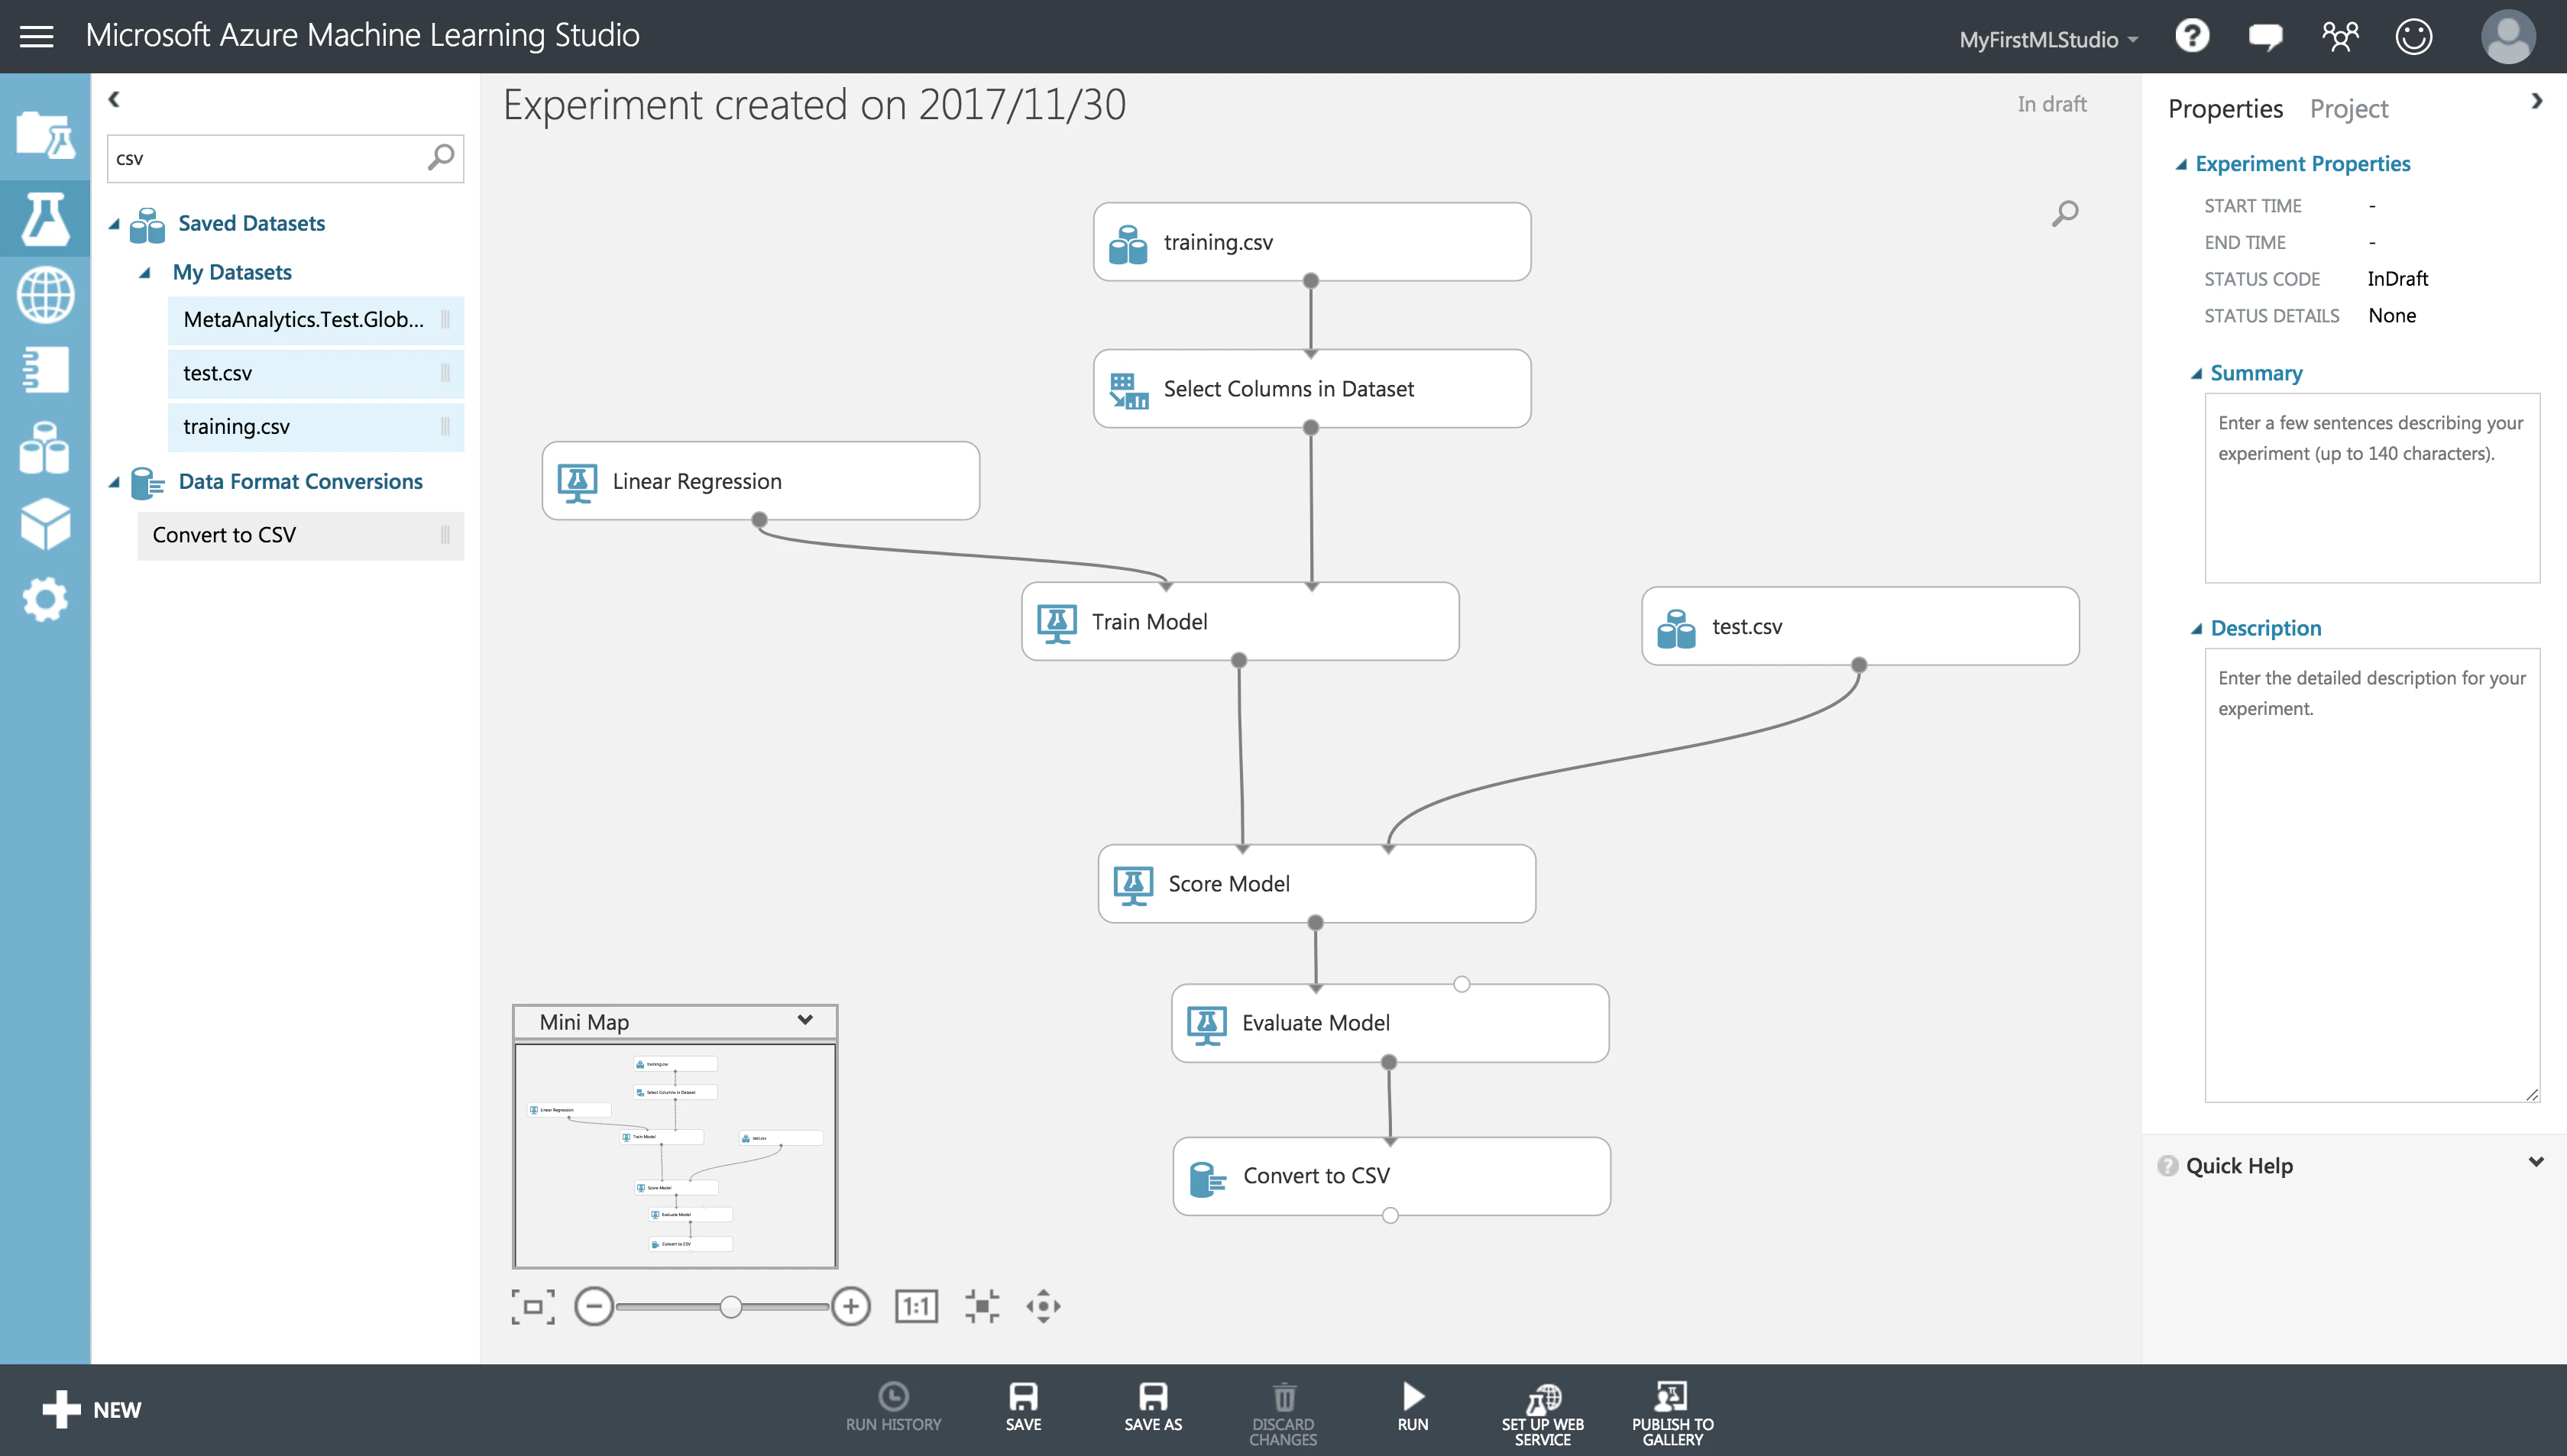Collapse Experiment Properties section
Image resolution: width=2567 pixels, height=1456 pixels.
(2180, 165)
